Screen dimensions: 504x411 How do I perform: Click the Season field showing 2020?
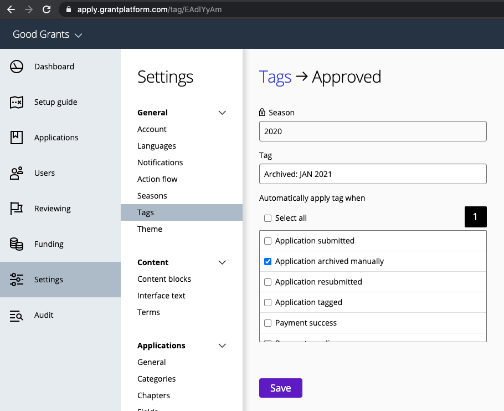[x=373, y=131]
